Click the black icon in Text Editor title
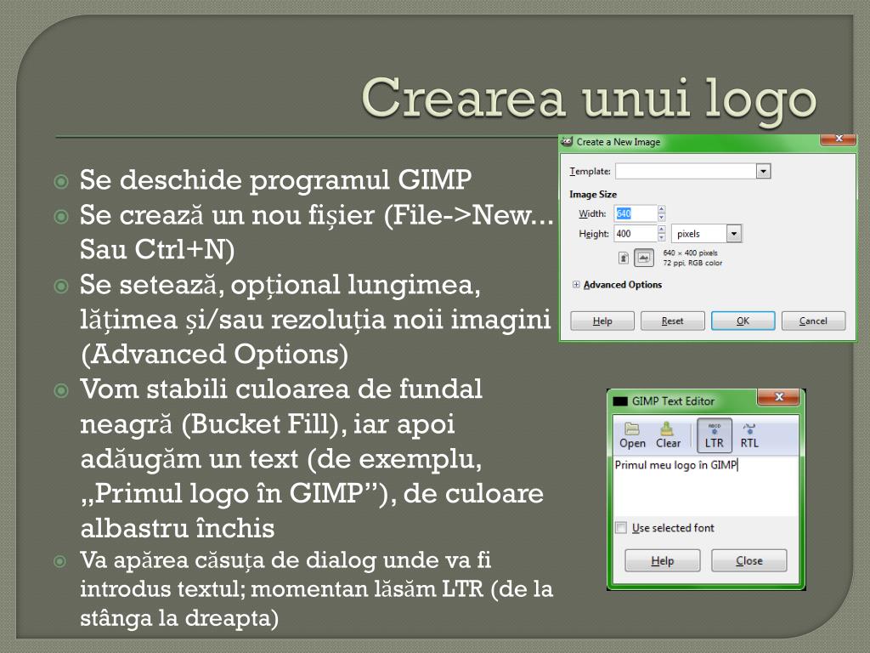 [619, 401]
